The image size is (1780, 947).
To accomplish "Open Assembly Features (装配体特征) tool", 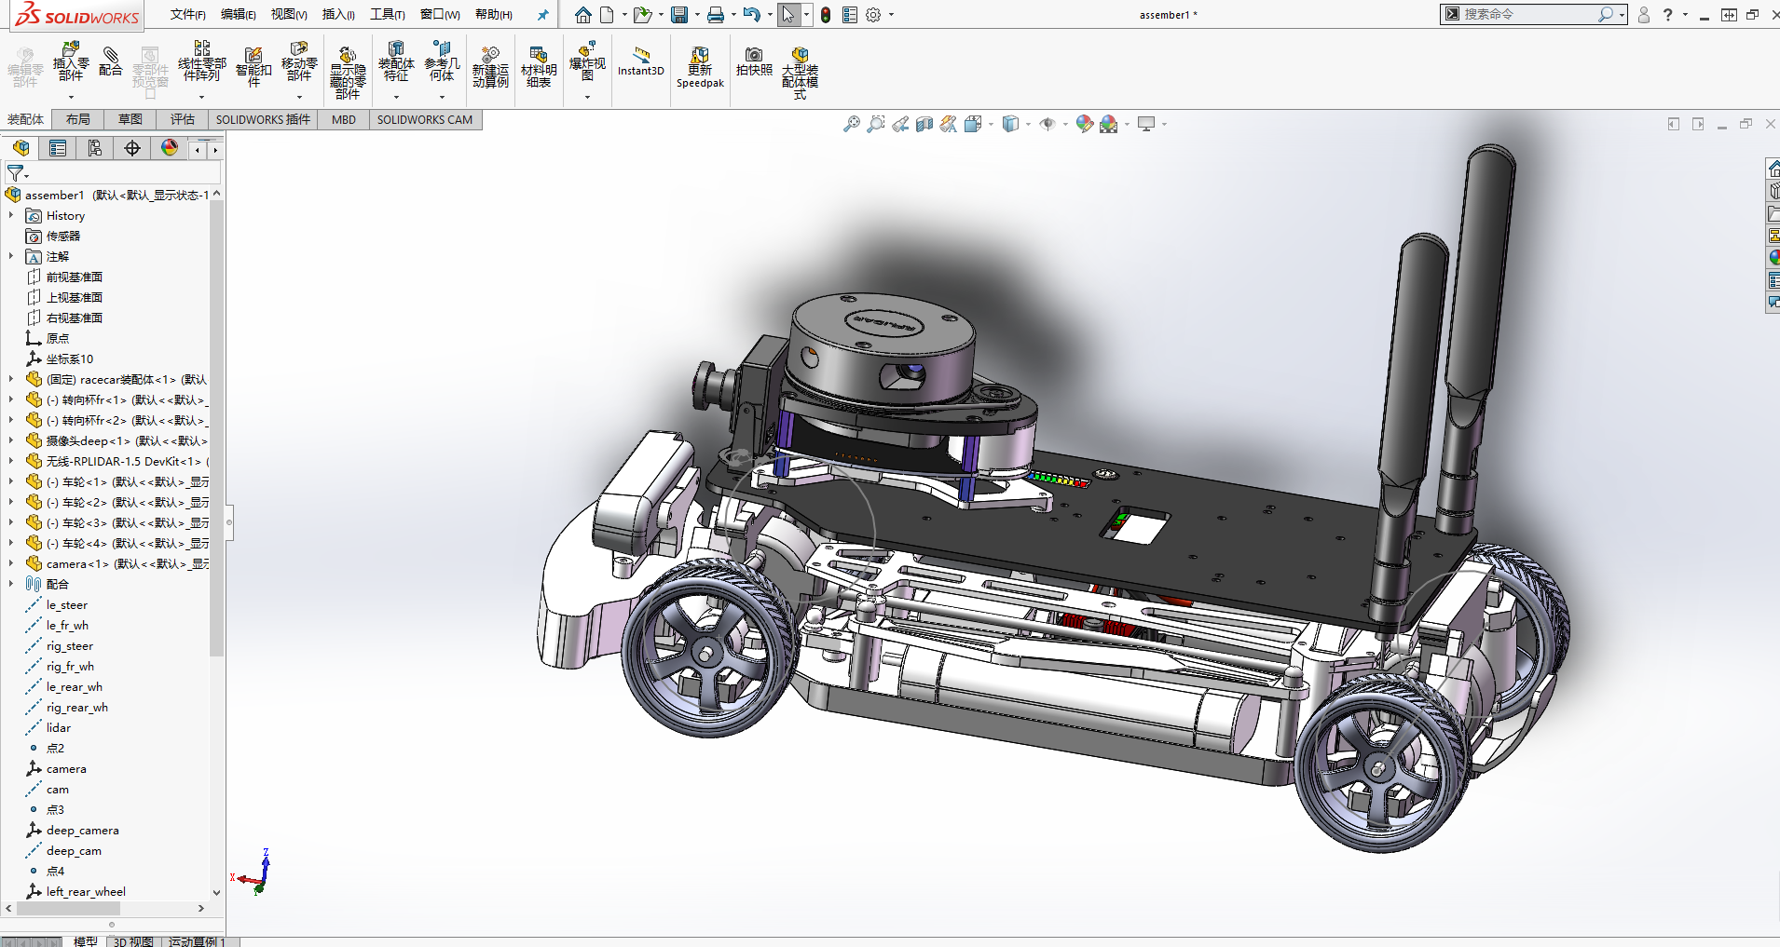I will 396,61.
